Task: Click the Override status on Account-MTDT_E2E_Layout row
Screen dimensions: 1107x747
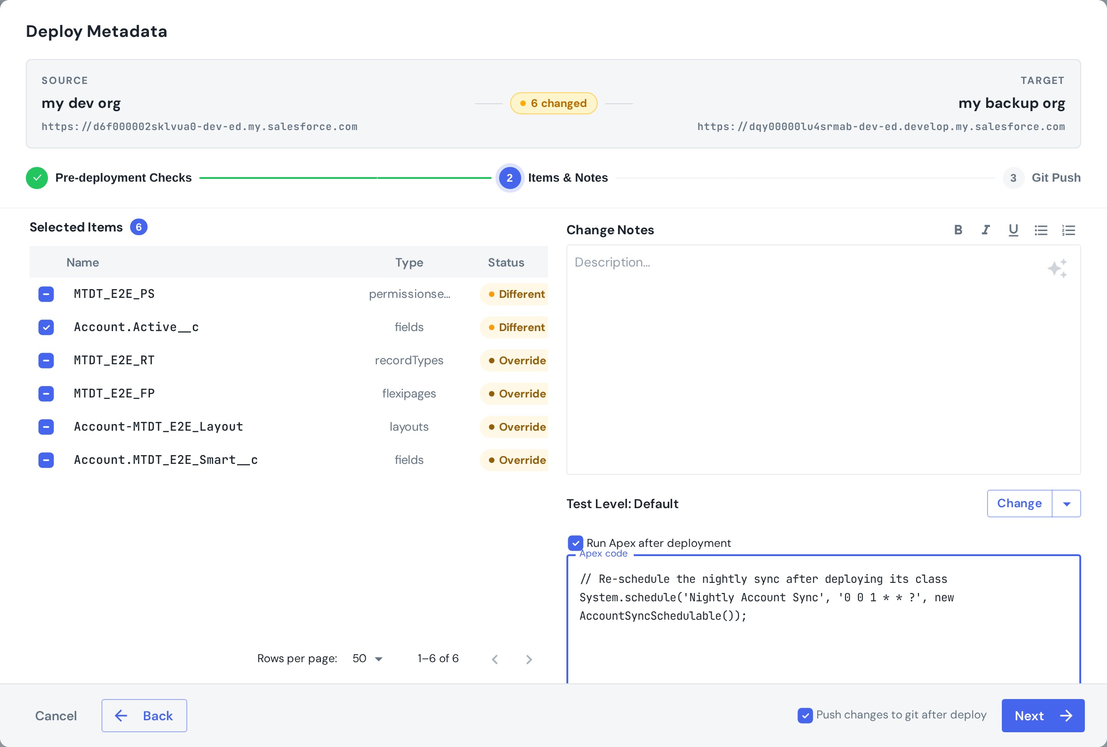Action: tap(514, 427)
